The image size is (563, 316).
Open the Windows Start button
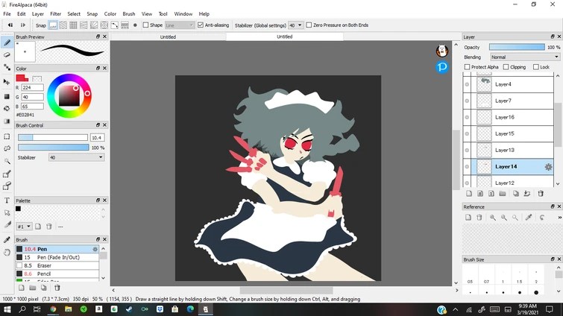tap(7, 309)
